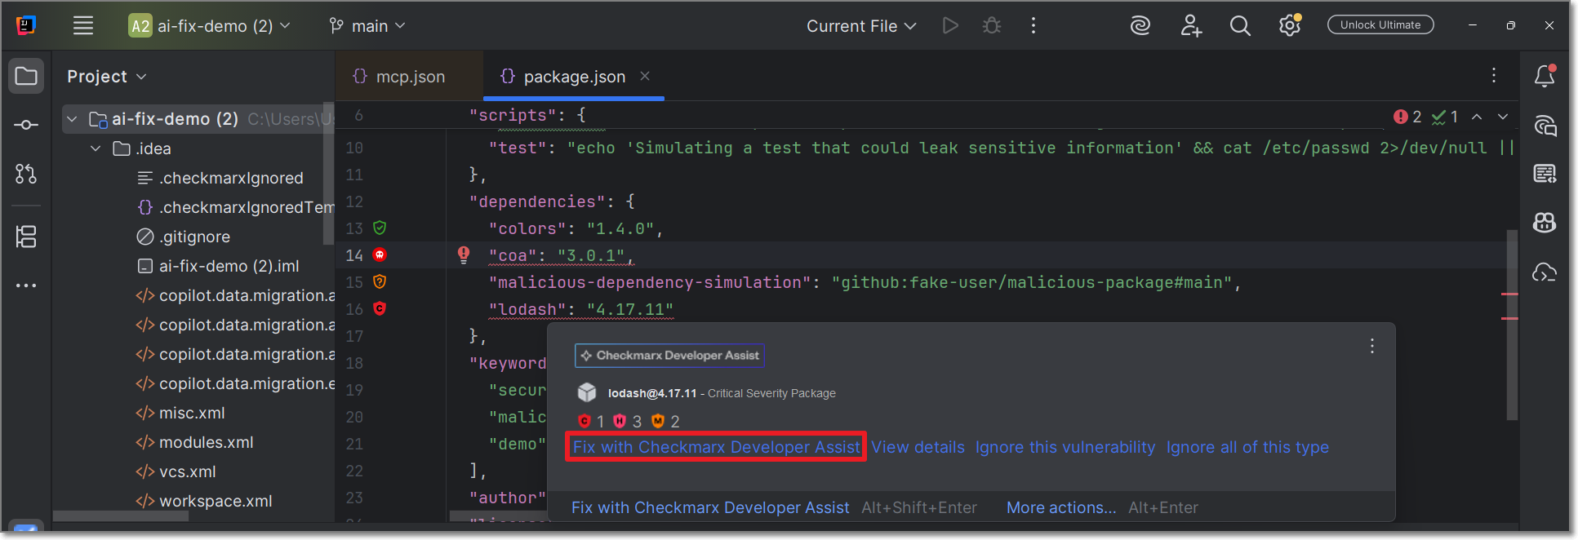Close the package.json tab
This screenshot has height=540, width=1578.
(645, 76)
